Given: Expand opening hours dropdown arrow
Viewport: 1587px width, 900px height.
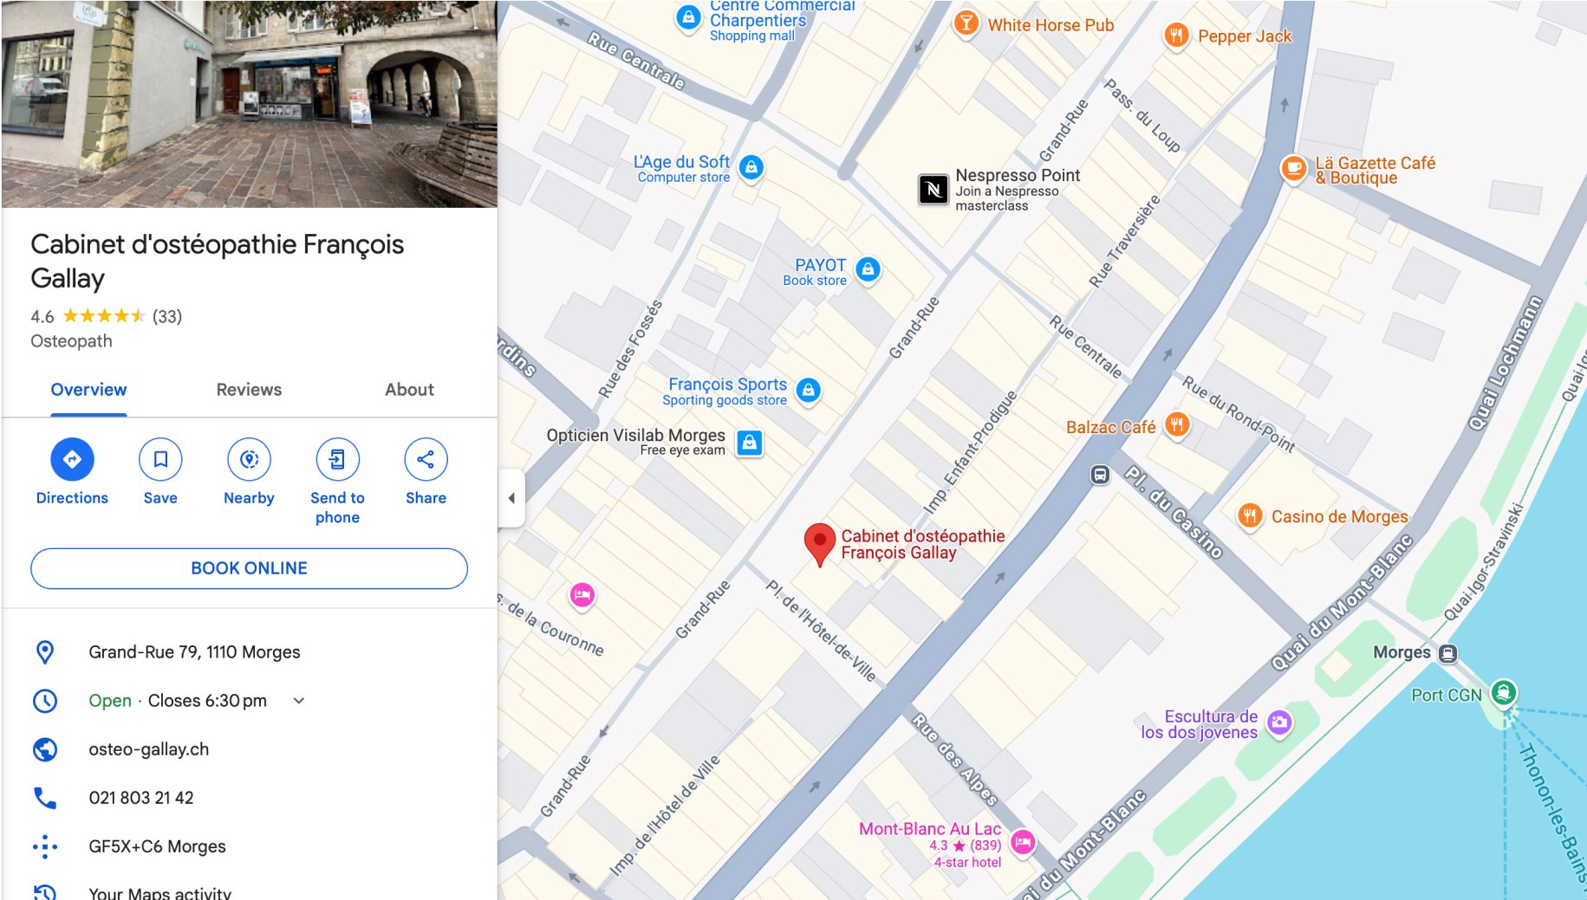Looking at the screenshot, I should pos(299,701).
